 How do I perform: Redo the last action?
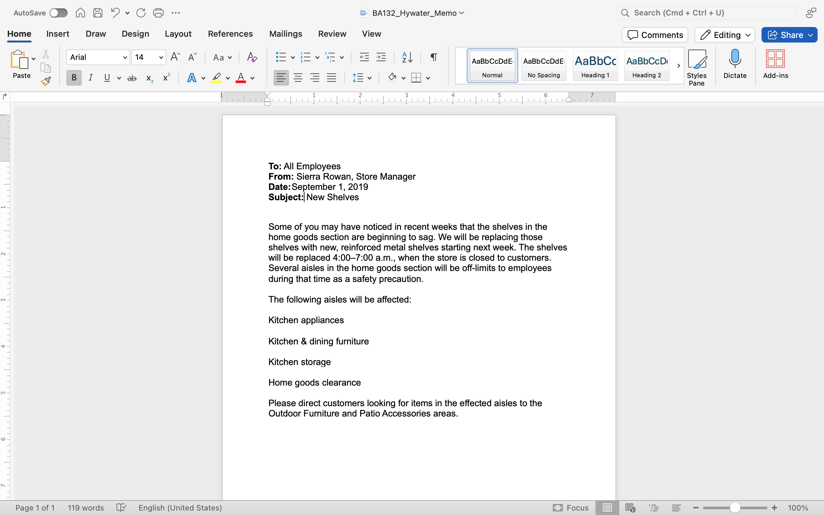tap(141, 13)
